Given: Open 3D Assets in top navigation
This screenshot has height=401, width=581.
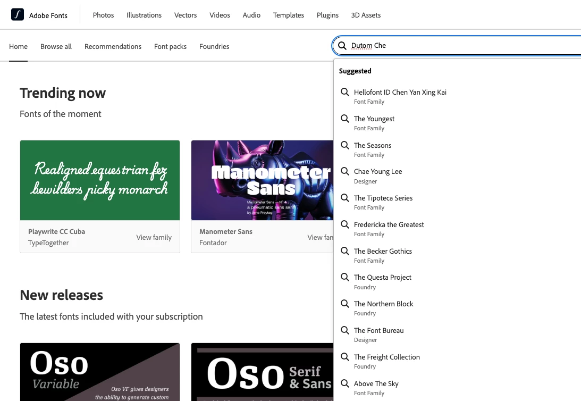Looking at the screenshot, I should pyautogui.click(x=366, y=15).
